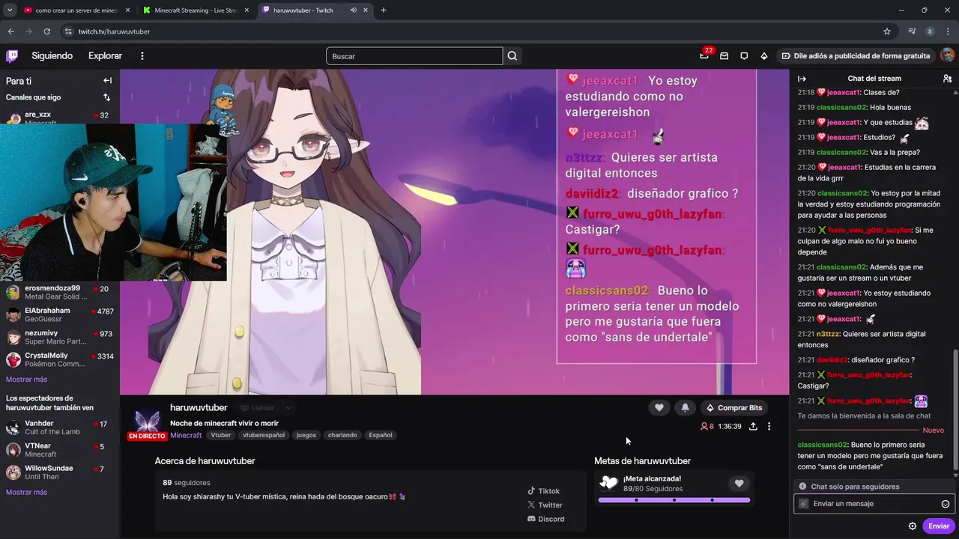Open the chat community users icon
The width and height of the screenshot is (959, 539).
947,79
